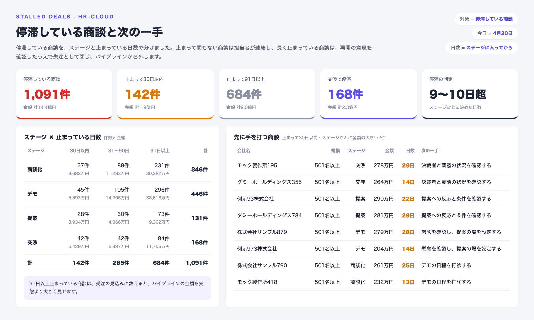Click the 今日 = 4月30日 pill
Screen dimensions: 534x320
[x=495, y=33]
